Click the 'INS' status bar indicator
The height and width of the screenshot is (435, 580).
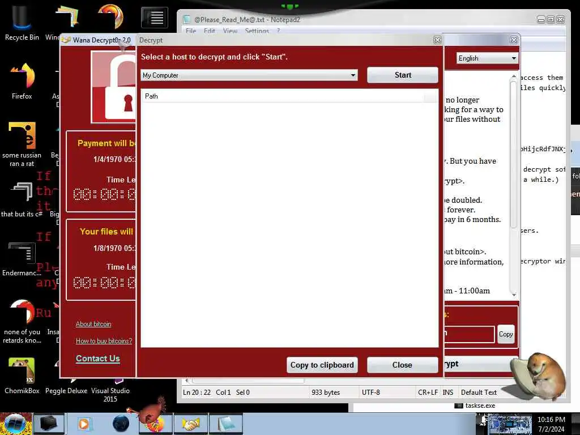447,393
